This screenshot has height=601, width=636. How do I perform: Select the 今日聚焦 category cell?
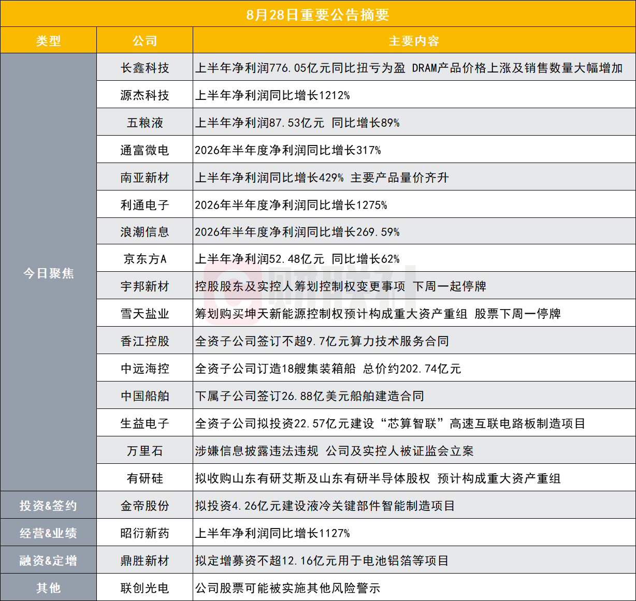(49, 273)
